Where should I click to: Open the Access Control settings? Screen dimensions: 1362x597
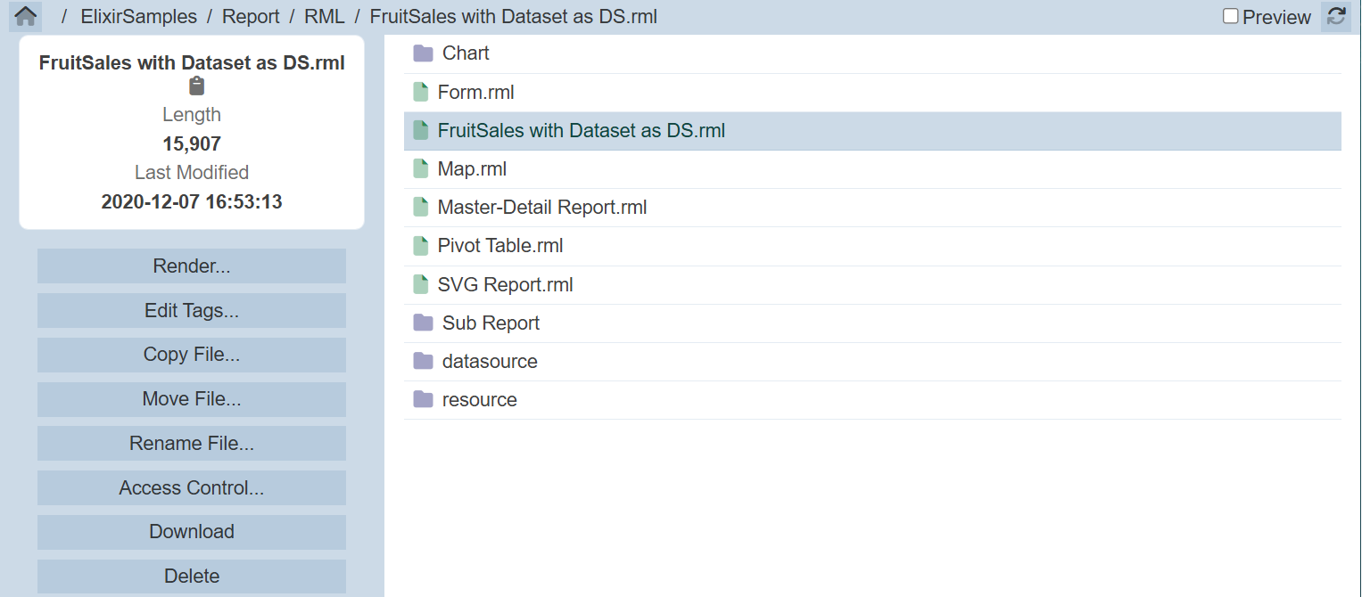192,487
